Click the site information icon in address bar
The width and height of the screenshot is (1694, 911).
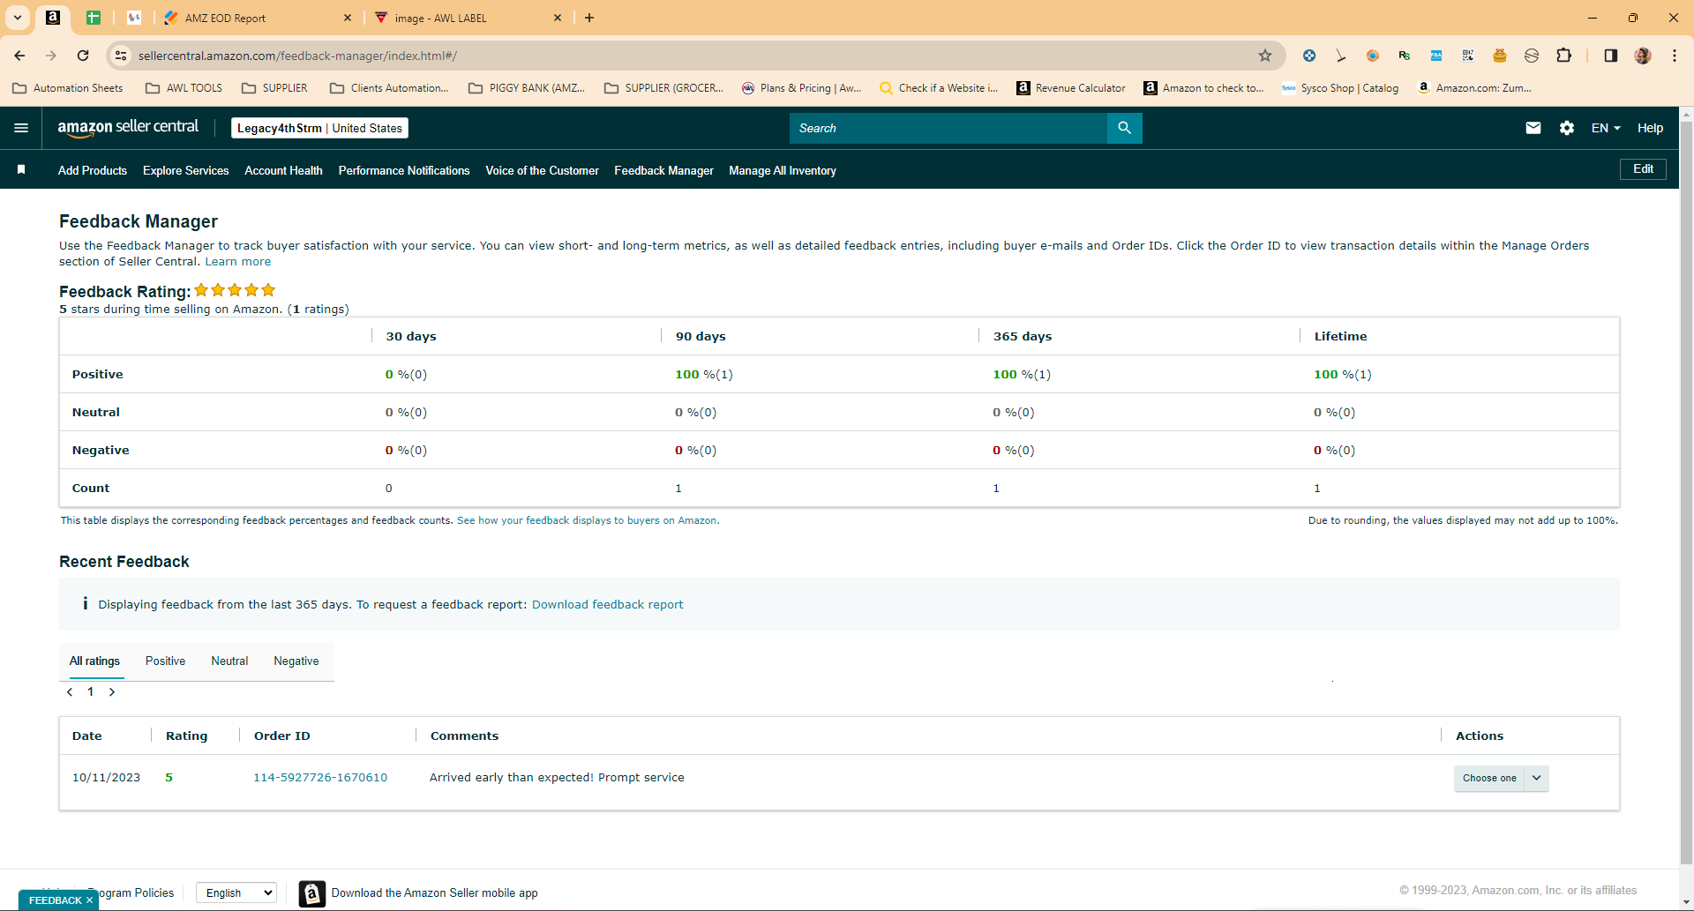121,56
